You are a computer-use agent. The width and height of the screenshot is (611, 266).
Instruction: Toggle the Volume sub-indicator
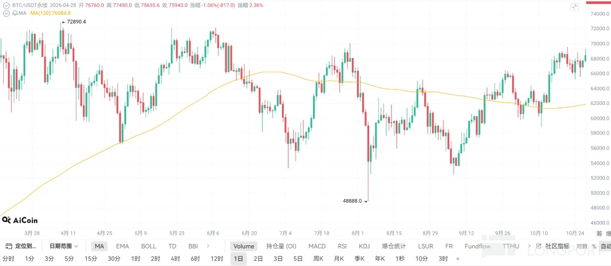click(244, 246)
